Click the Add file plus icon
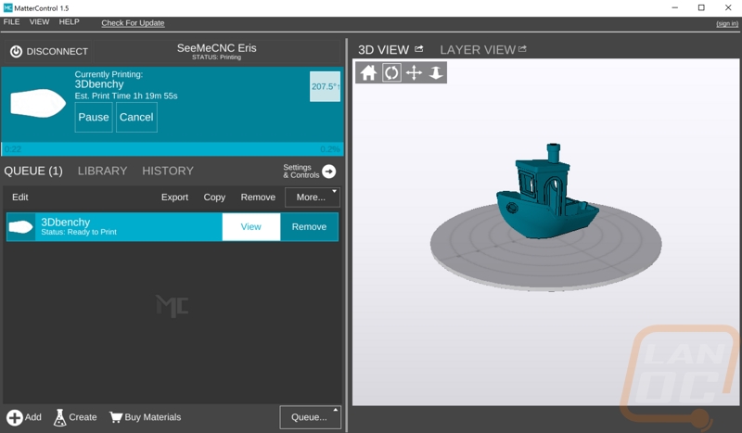 click(15, 417)
